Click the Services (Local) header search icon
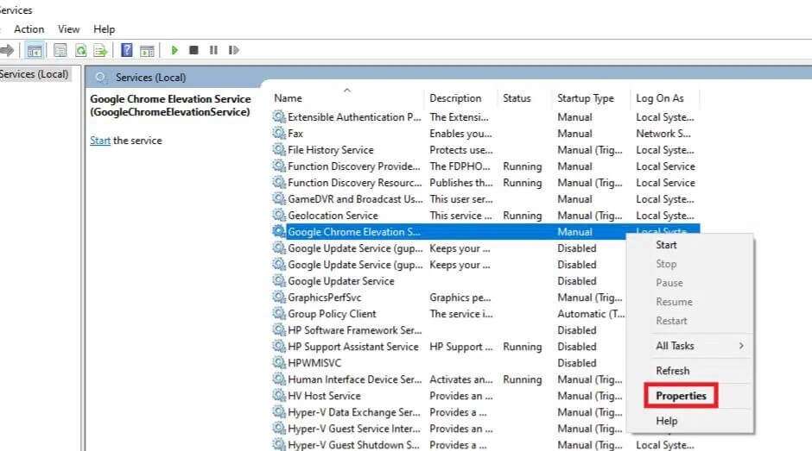Screen dimensions: 812x451 click(x=100, y=78)
